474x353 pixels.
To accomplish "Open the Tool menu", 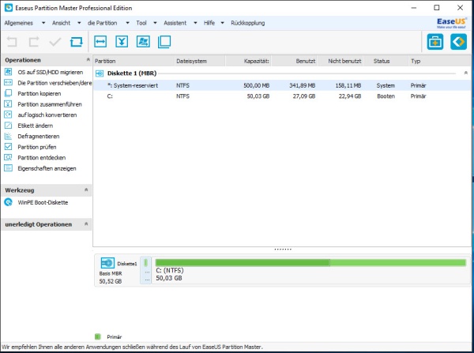I will tap(141, 23).
